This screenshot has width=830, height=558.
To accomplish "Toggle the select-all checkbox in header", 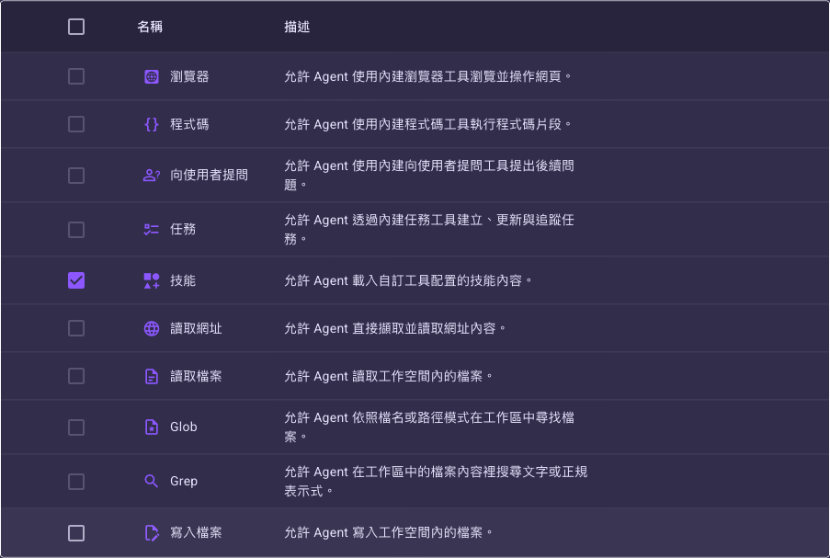I will (x=76, y=27).
